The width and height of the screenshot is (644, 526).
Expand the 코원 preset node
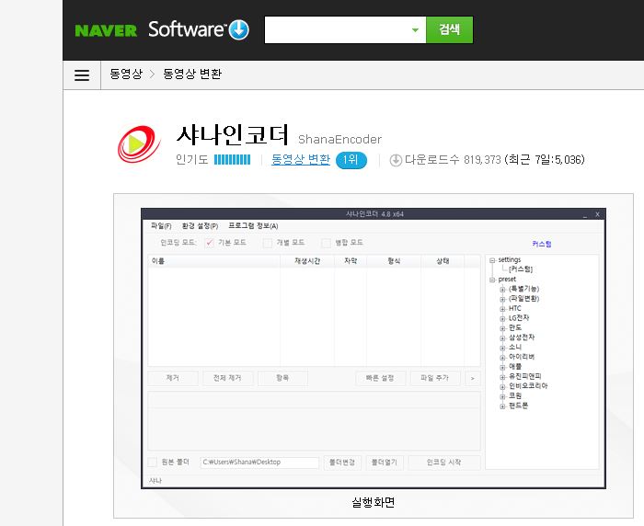[502, 396]
